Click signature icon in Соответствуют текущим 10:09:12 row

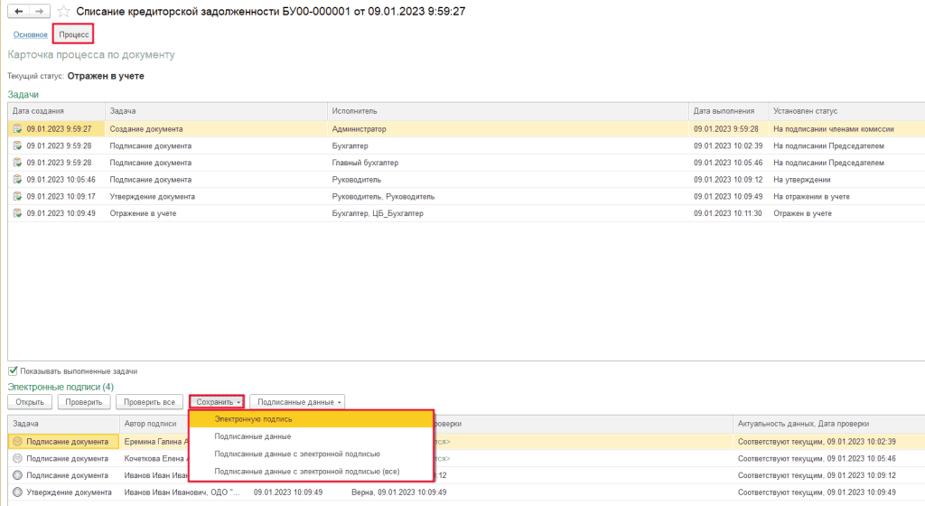tap(18, 475)
